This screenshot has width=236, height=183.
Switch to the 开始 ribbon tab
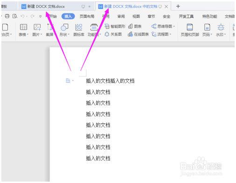(53, 16)
